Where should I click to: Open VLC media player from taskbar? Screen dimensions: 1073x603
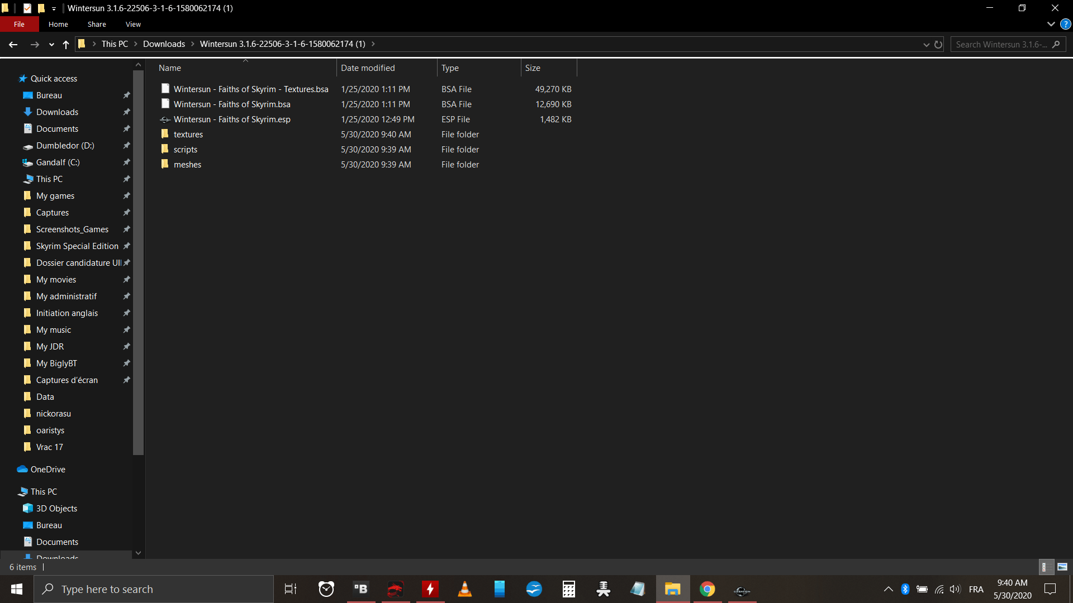(464, 589)
